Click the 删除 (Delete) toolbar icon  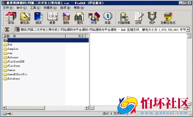(66, 18)
